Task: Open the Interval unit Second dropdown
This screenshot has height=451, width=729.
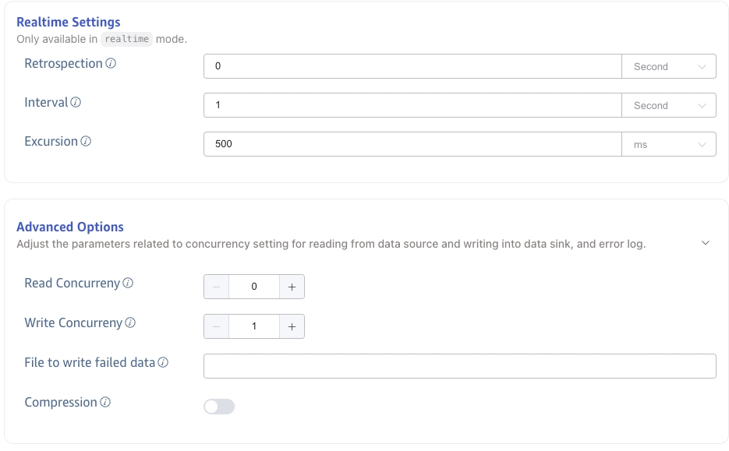Action: (668, 105)
